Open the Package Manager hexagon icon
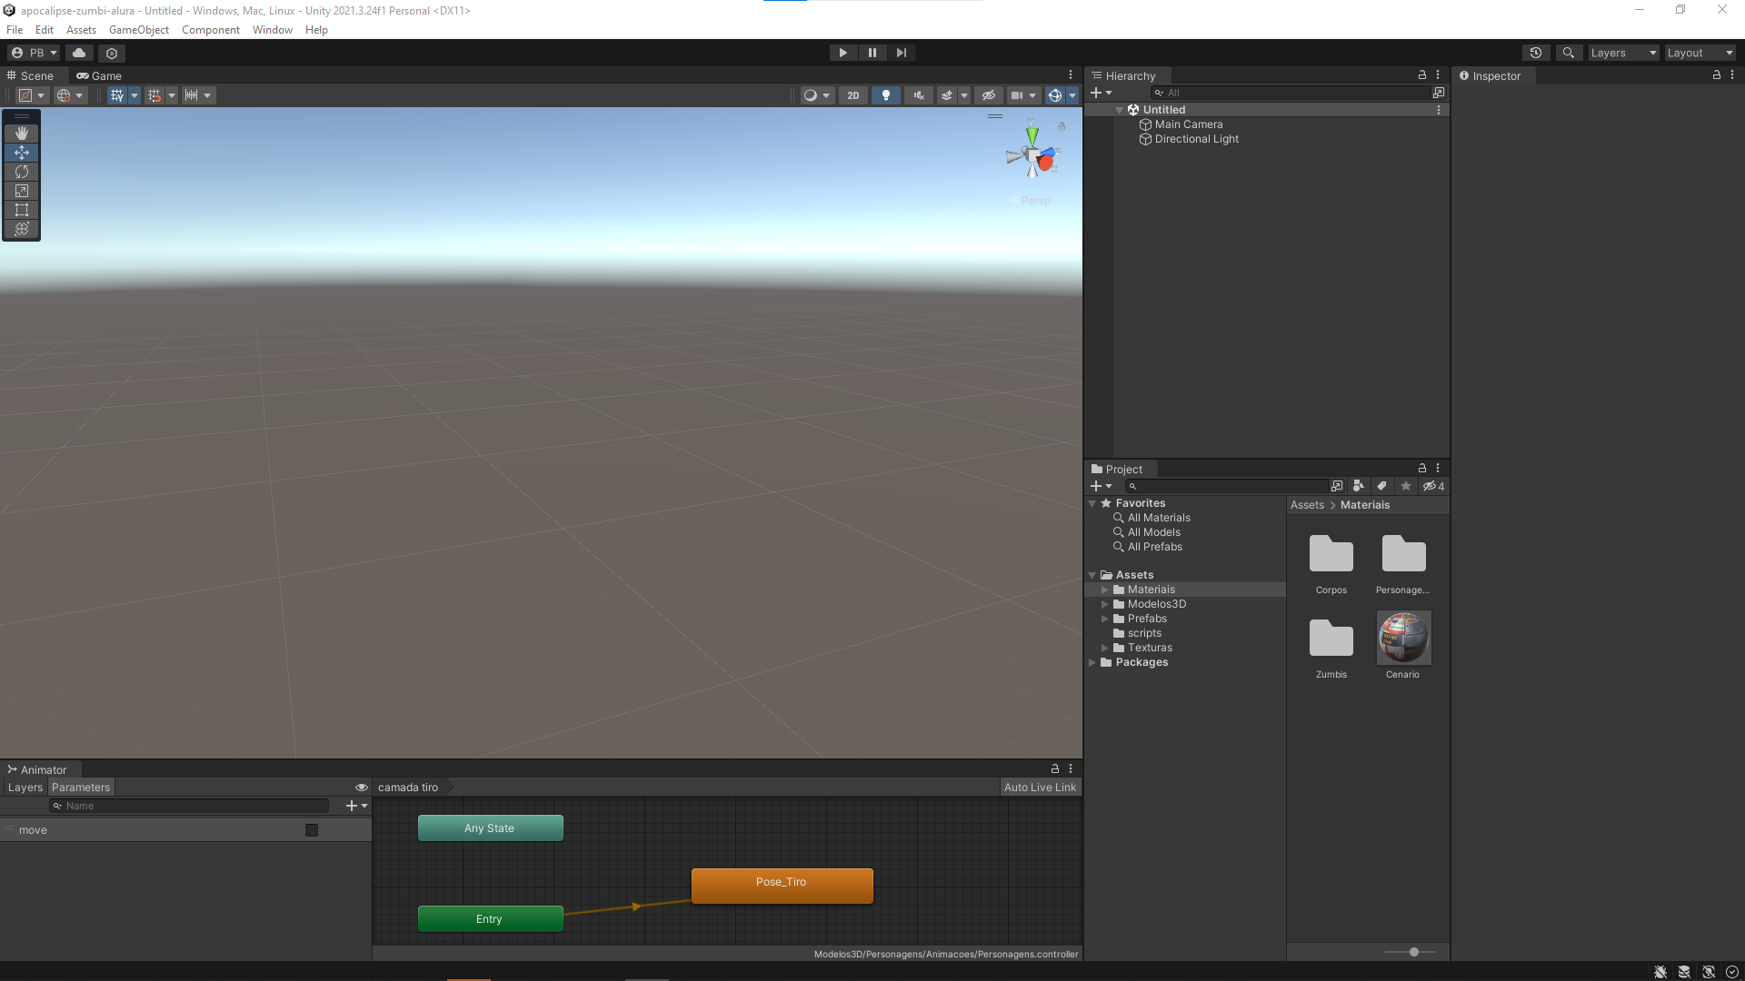This screenshot has width=1745, height=981. tap(112, 53)
